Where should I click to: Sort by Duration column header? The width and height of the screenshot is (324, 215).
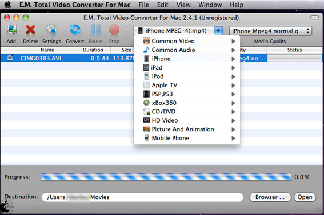(93, 50)
